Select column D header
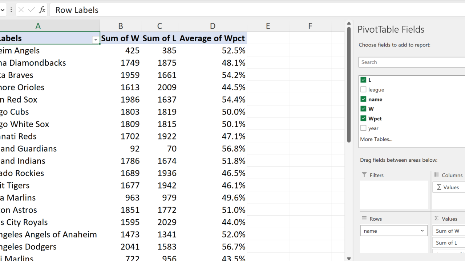This screenshot has width=465, height=261. point(213,26)
